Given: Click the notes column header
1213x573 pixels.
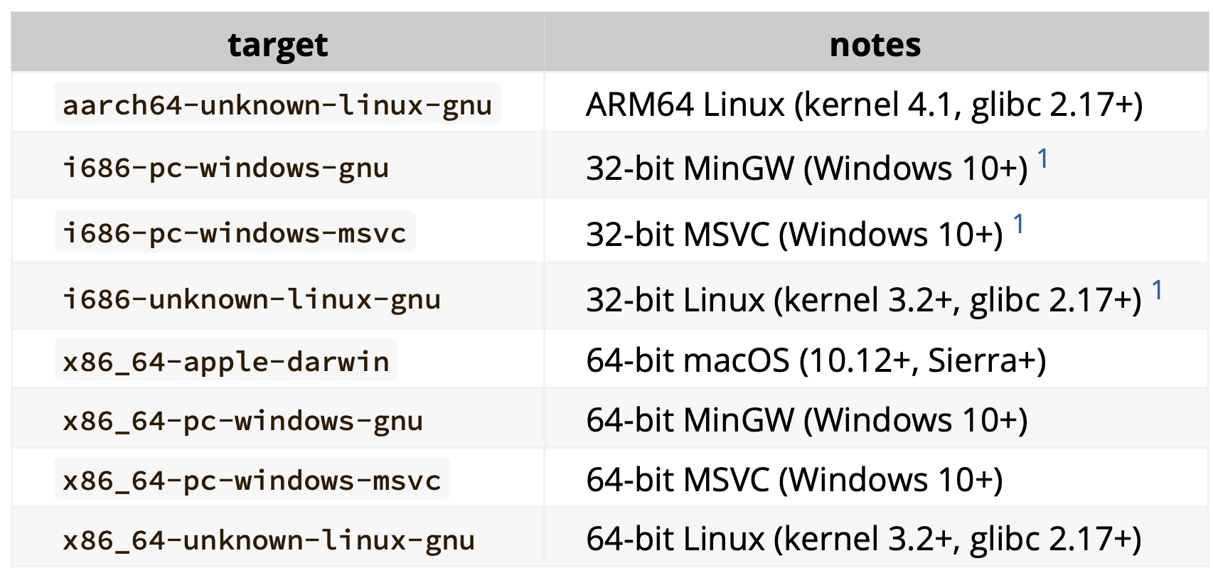Looking at the screenshot, I should click(875, 44).
